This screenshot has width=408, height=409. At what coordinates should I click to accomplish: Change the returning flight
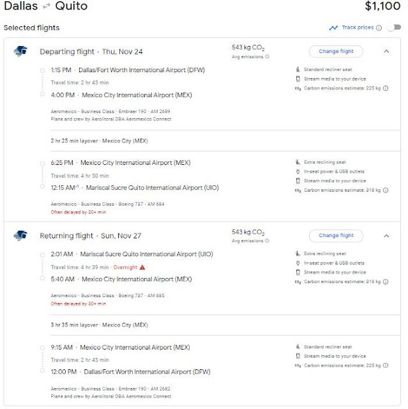pos(336,235)
